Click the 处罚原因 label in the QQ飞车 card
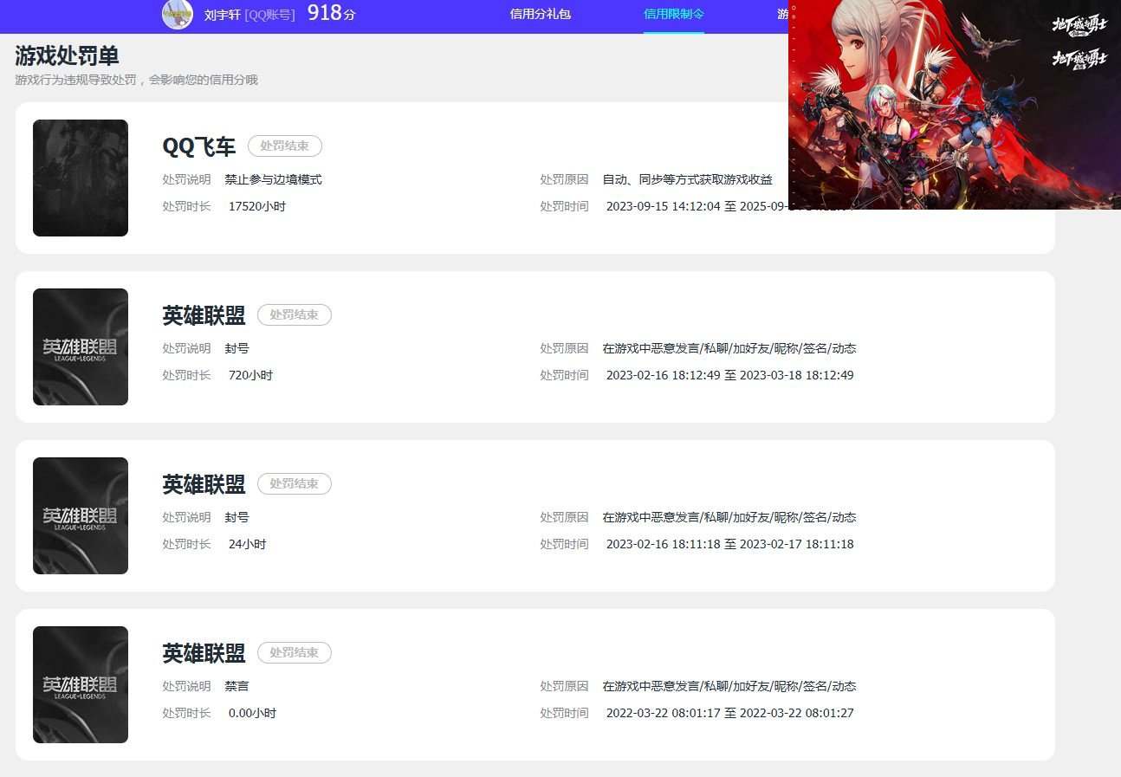 click(565, 179)
